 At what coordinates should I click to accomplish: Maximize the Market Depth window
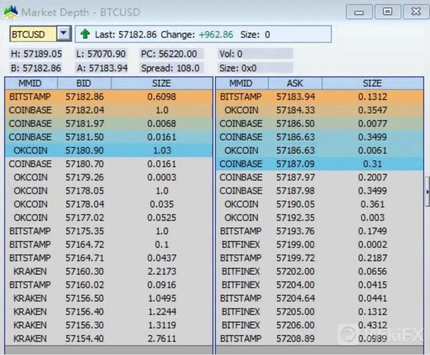pos(387,12)
